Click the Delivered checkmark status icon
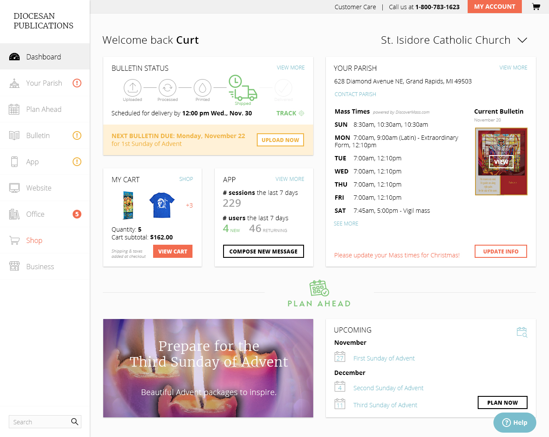Viewport: 549px width, 437px height. coord(283,88)
